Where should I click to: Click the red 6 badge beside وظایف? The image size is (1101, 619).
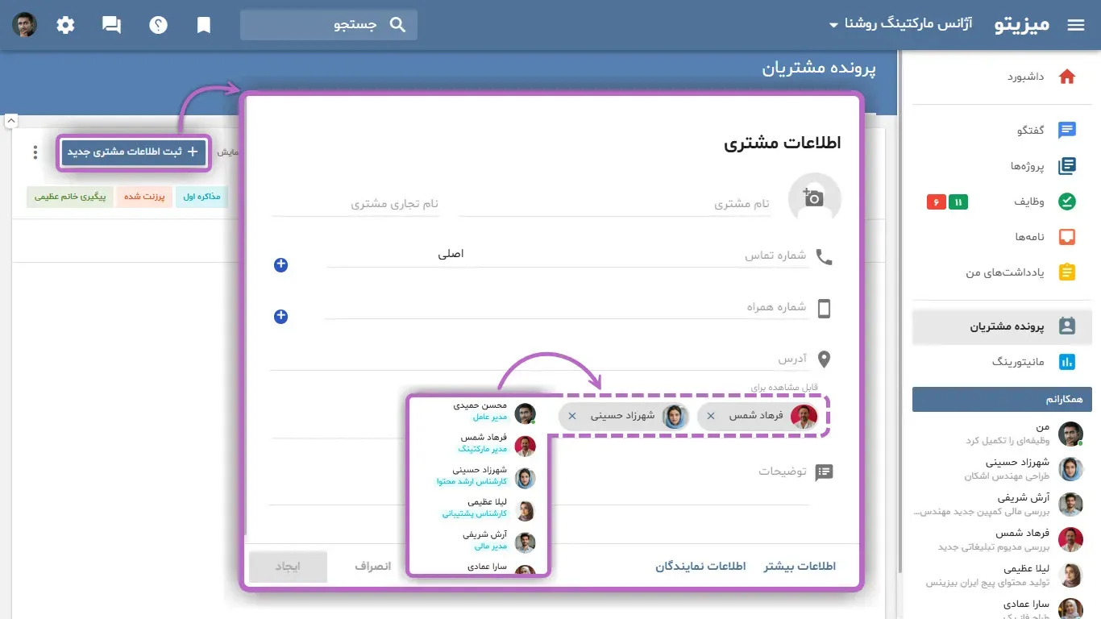[x=937, y=201]
